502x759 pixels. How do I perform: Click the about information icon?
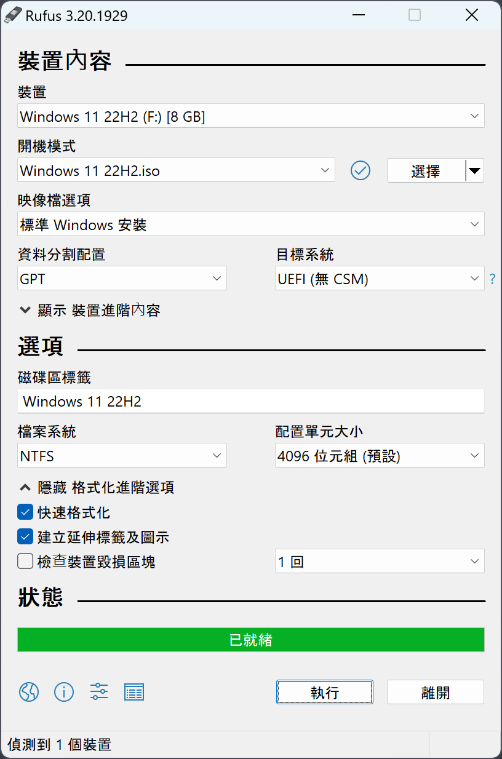64,692
